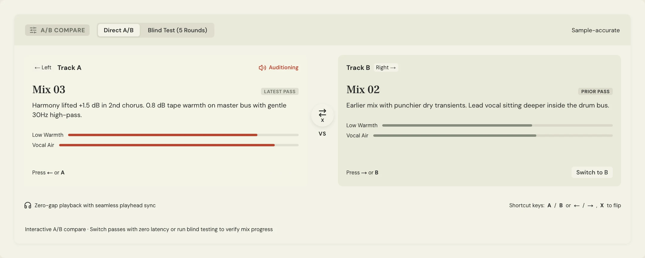Click the LATEST PASS badge
Viewport: 645px width, 258px height.
coord(279,91)
